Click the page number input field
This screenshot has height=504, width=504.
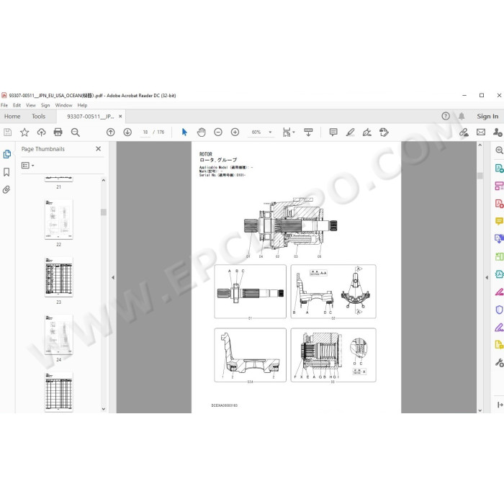(x=145, y=132)
